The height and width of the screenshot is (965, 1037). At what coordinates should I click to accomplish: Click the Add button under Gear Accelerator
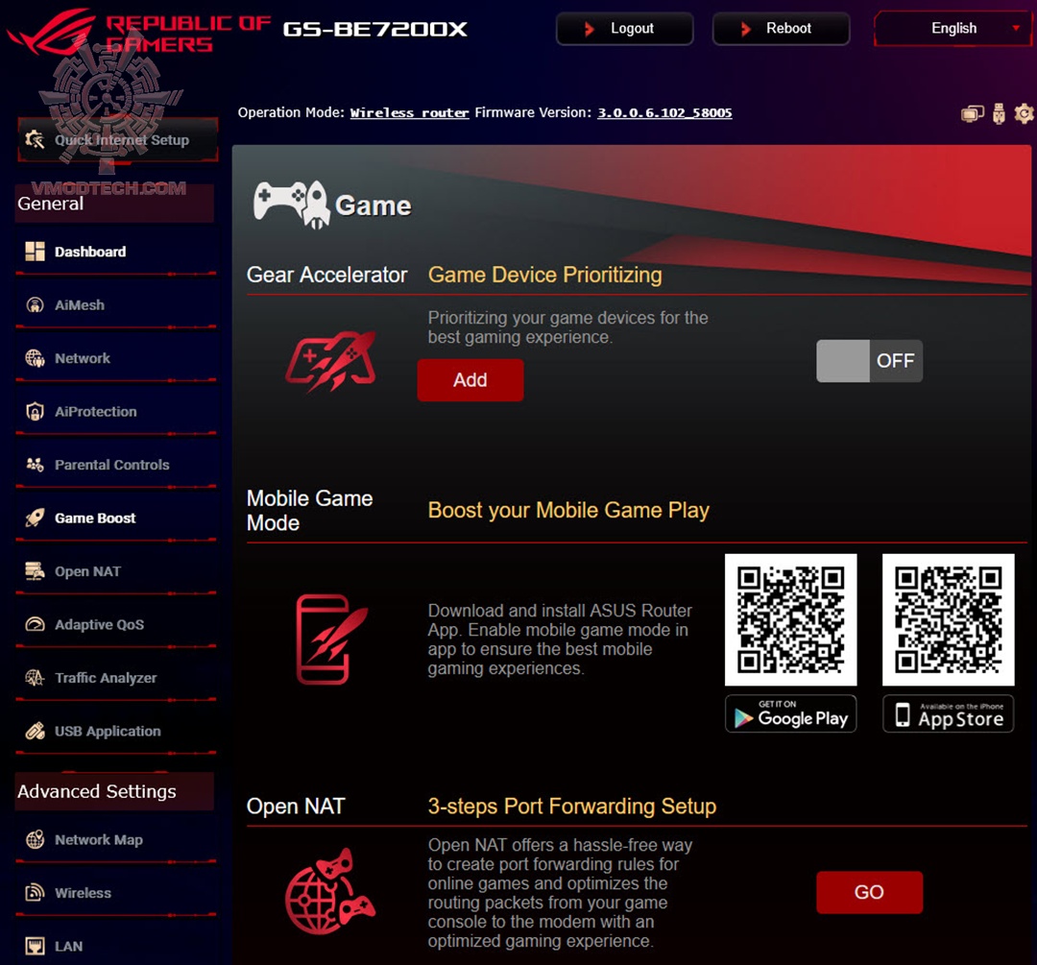click(x=470, y=379)
